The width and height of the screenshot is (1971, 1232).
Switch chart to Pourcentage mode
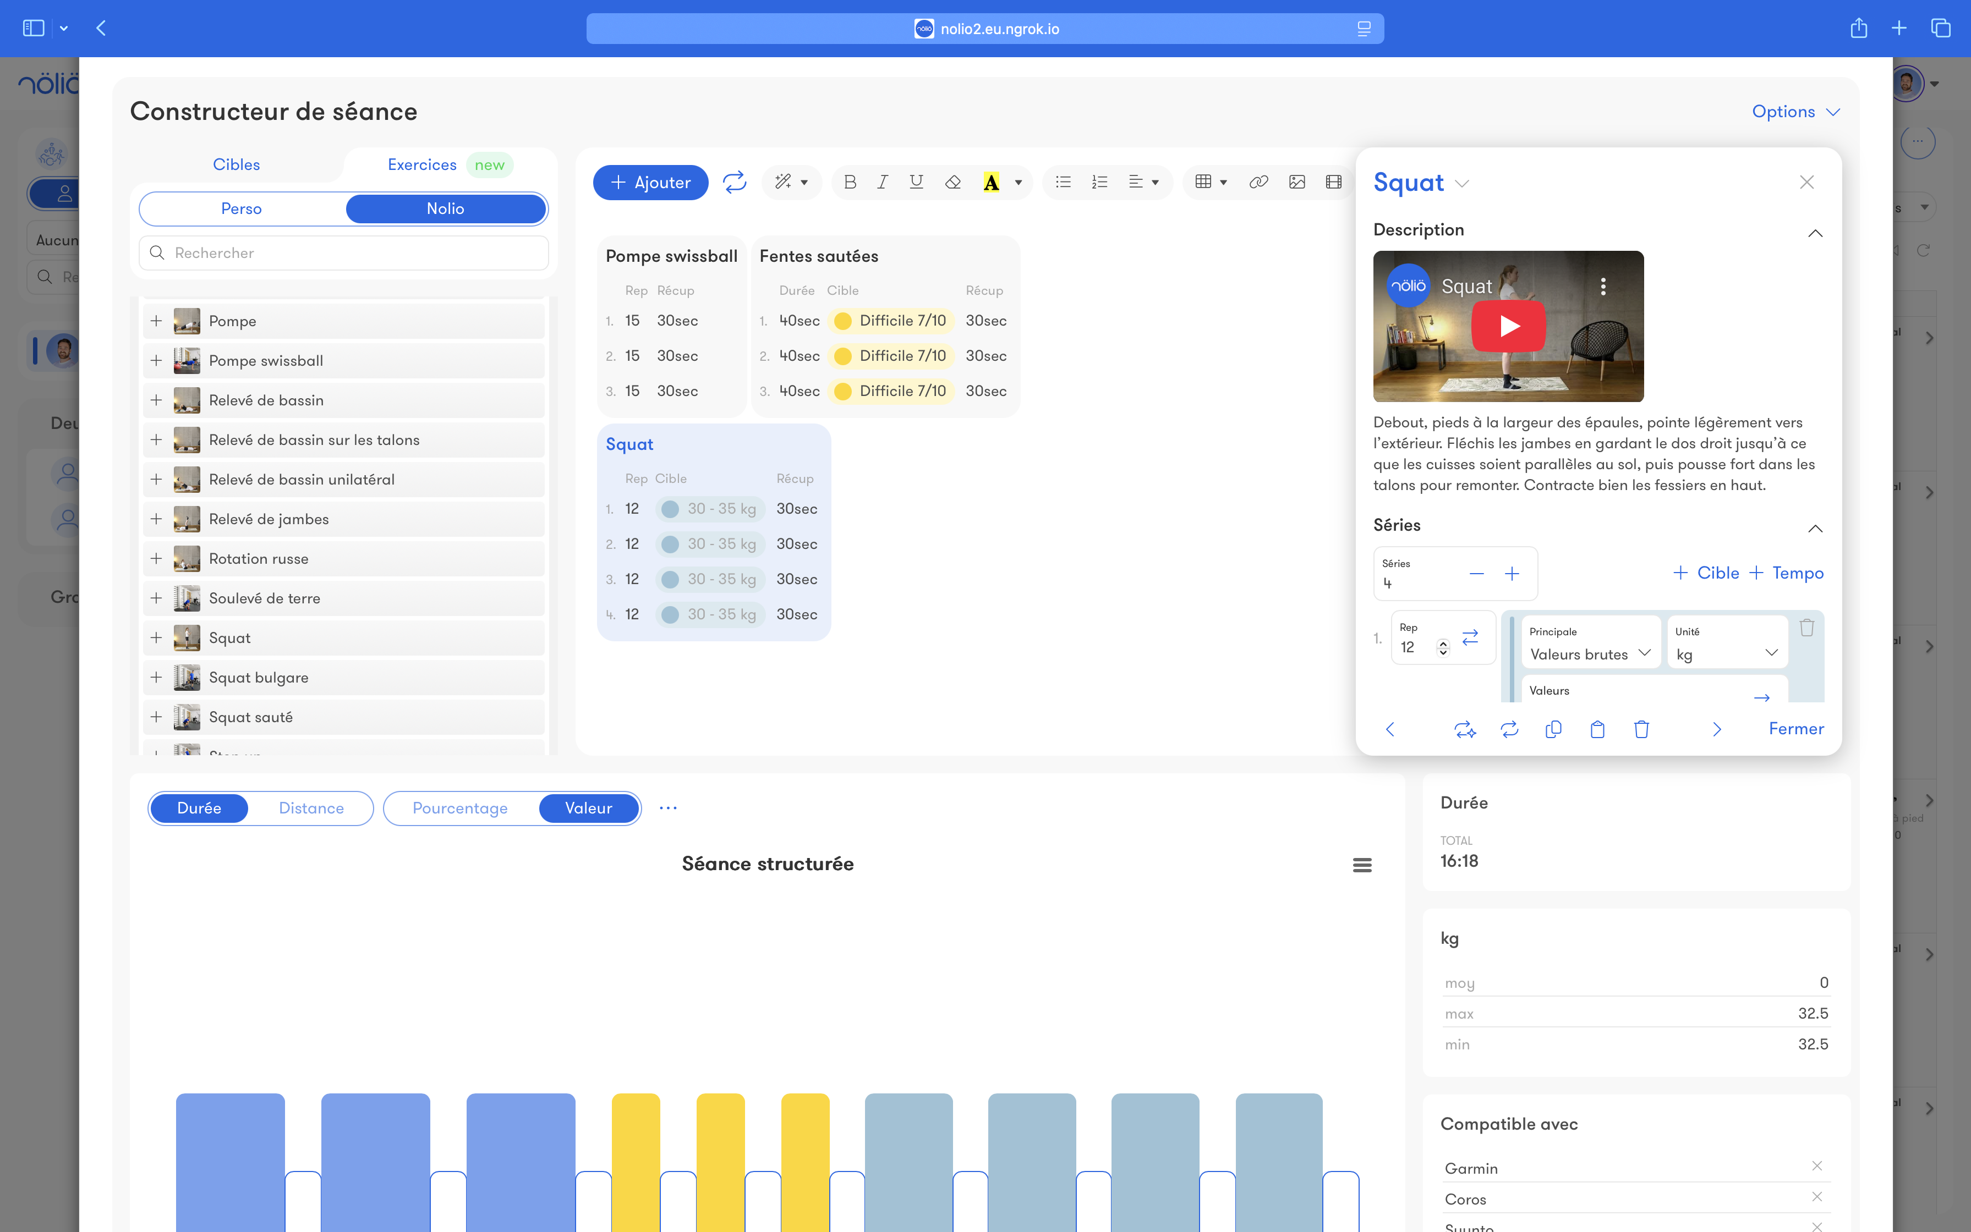coord(460,807)
